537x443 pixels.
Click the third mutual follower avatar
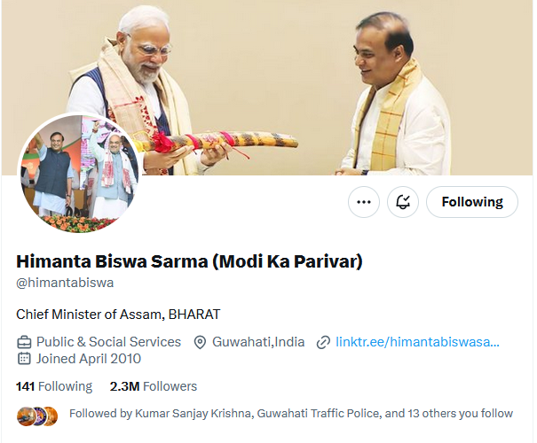pyautogui.click(x=50, y=416)
